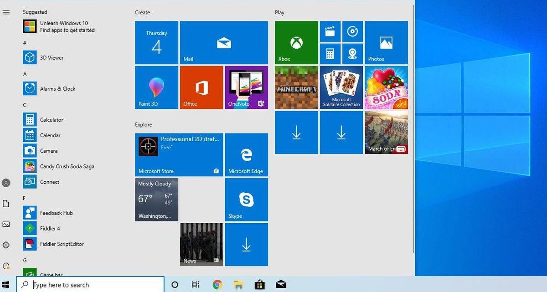The width and height of the screenshot is (547, 292).
Task: Select Alarms & Clock in app list
Action: (57, 89)
